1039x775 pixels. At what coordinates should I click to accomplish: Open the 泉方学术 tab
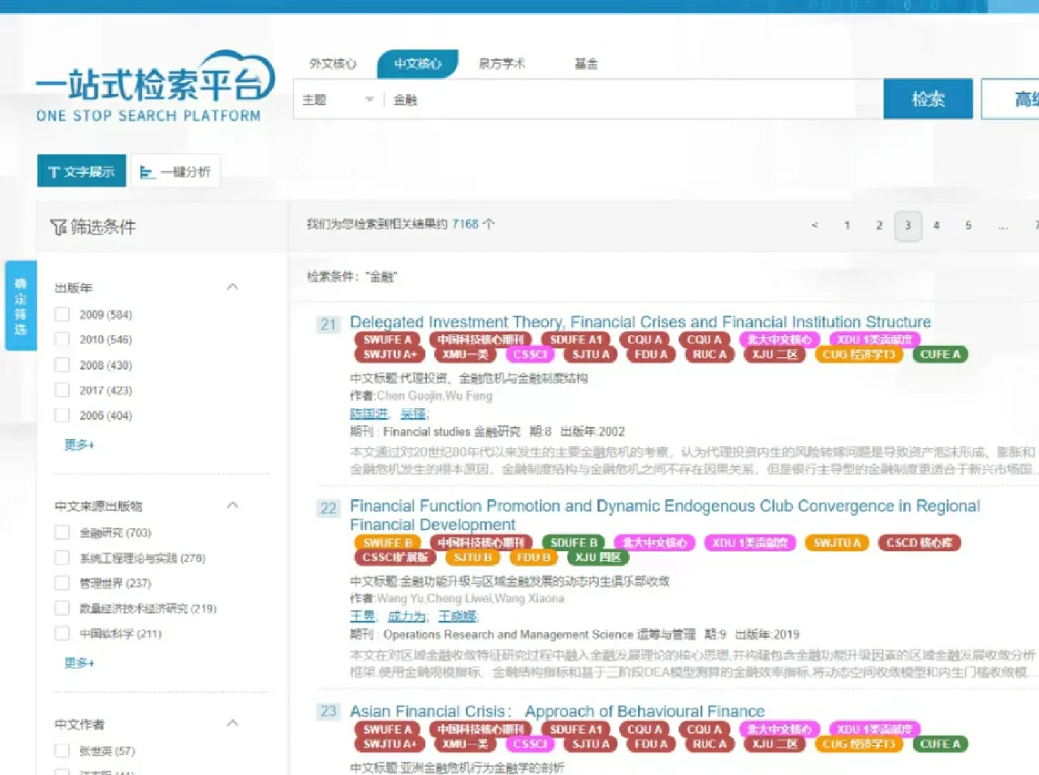point(502,63)
